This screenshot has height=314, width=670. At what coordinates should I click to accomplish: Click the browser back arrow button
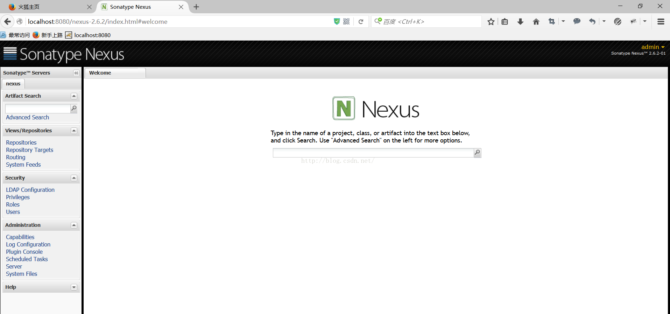[x=7, y=22]
